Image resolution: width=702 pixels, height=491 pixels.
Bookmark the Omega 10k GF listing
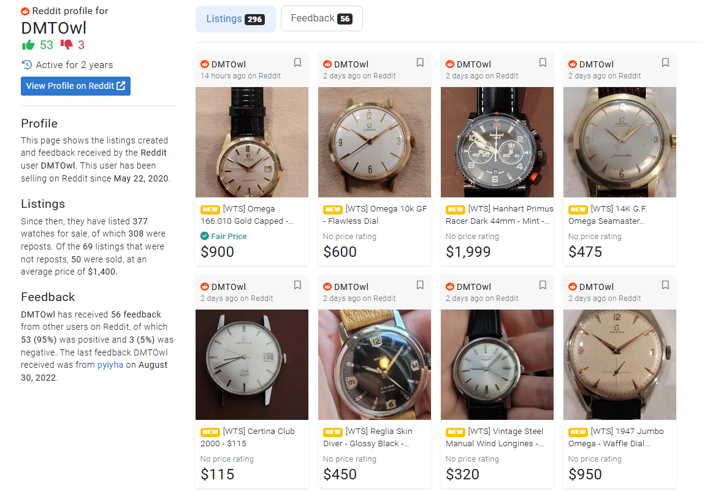(420, 63)
